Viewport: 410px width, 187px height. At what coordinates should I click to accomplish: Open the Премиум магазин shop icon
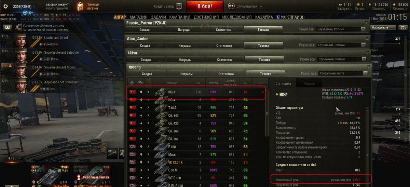point(80,6)
